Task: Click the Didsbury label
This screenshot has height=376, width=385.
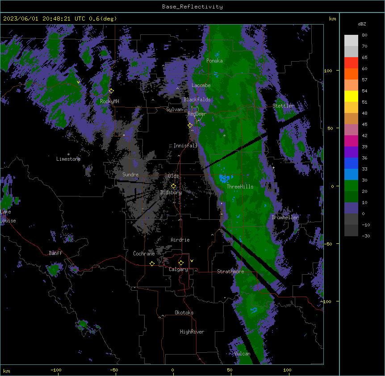Action: 171,192
